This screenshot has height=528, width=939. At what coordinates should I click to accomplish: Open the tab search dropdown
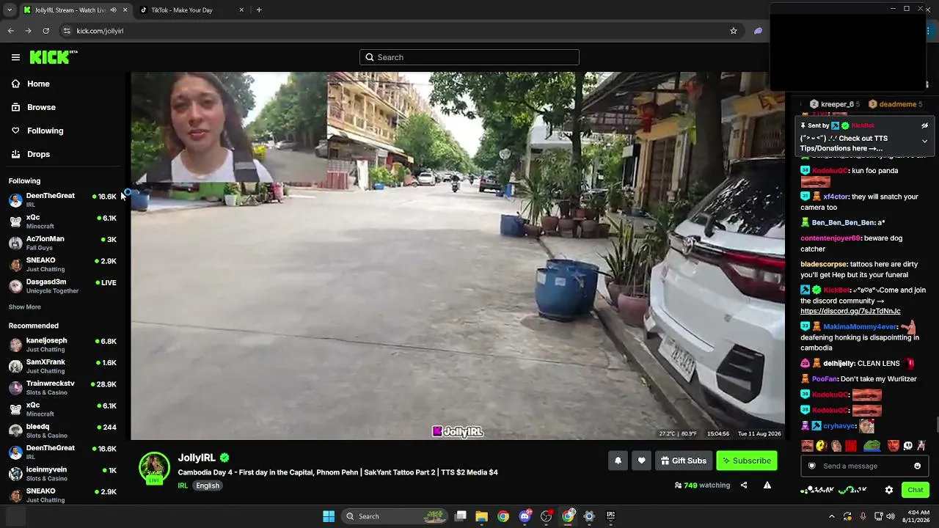pyautogui.click(x=9, y=10)
